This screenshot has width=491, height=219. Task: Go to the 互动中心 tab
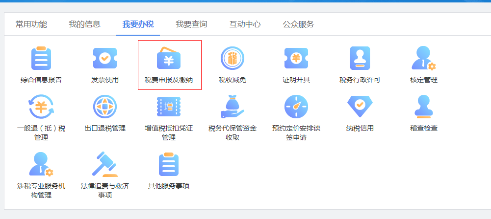click(245, 24)
